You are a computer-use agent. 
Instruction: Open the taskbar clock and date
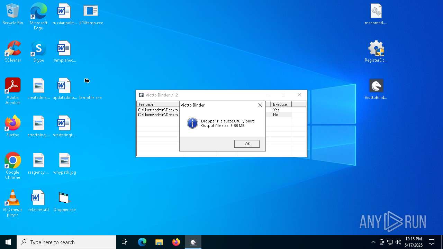pyautogui.click(x=414, y=242)
